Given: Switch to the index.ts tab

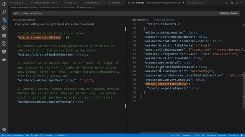Looking at the screenshot, I should point(17,3).
